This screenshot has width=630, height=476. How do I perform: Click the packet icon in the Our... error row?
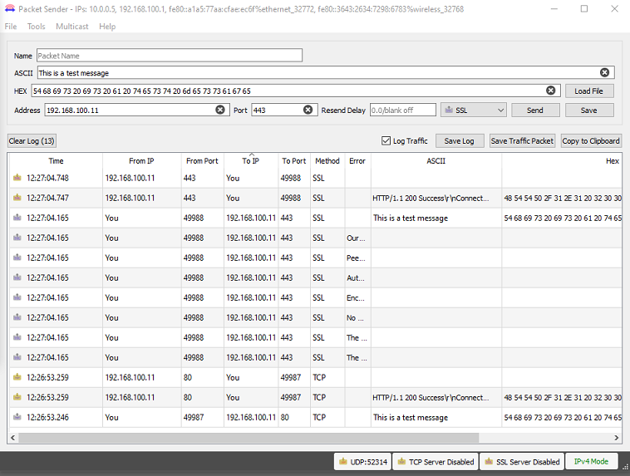[x=17, y=237]
